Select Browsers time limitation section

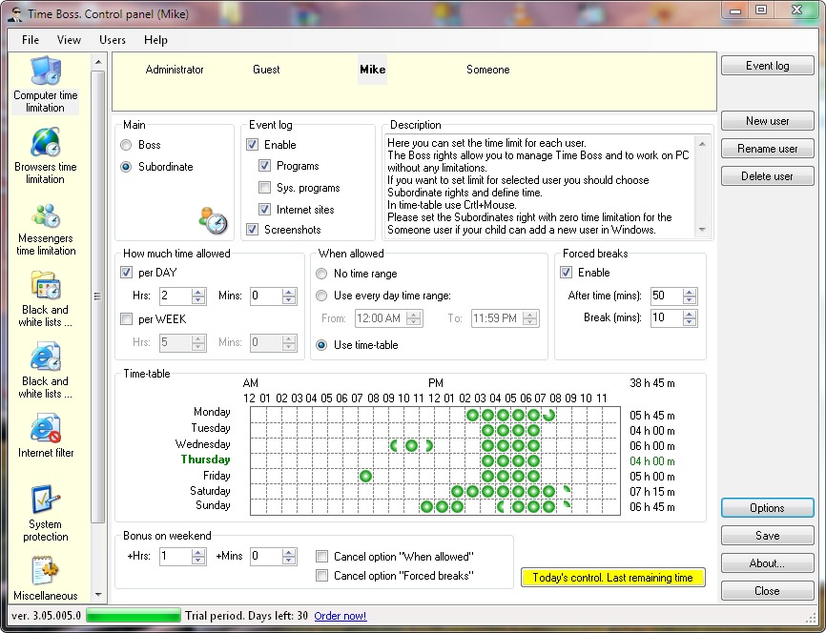click(x=45, y=154)
